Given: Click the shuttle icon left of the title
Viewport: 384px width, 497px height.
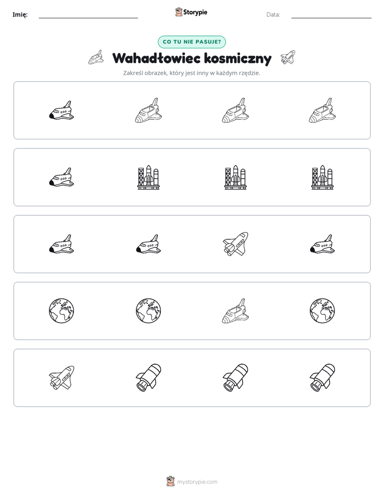Looking at the screenshot, I should 96,58.
